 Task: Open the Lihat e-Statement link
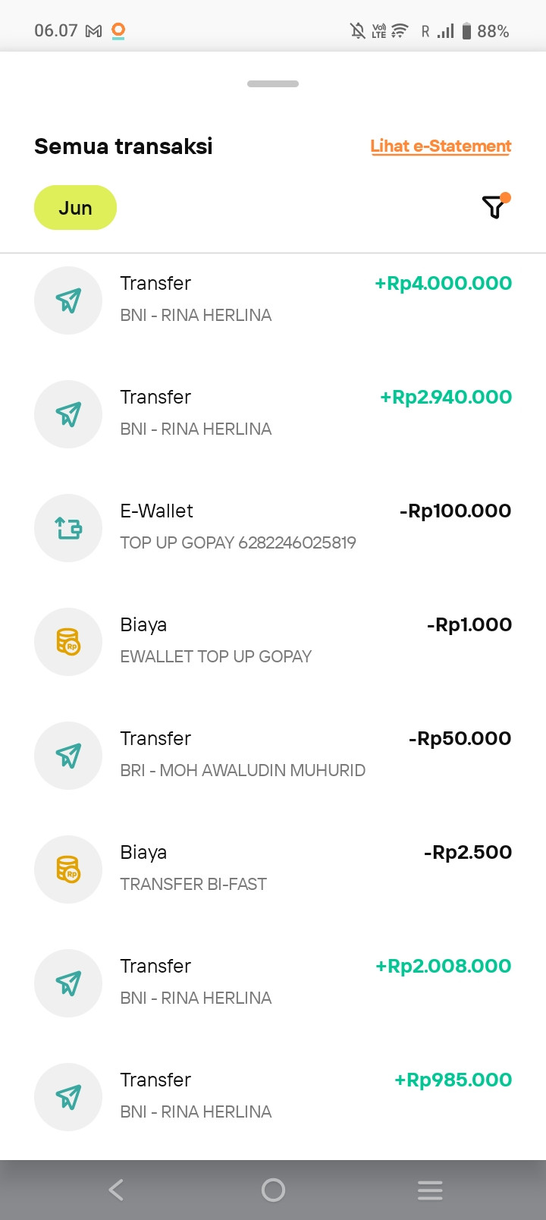[x=441, y=146]
